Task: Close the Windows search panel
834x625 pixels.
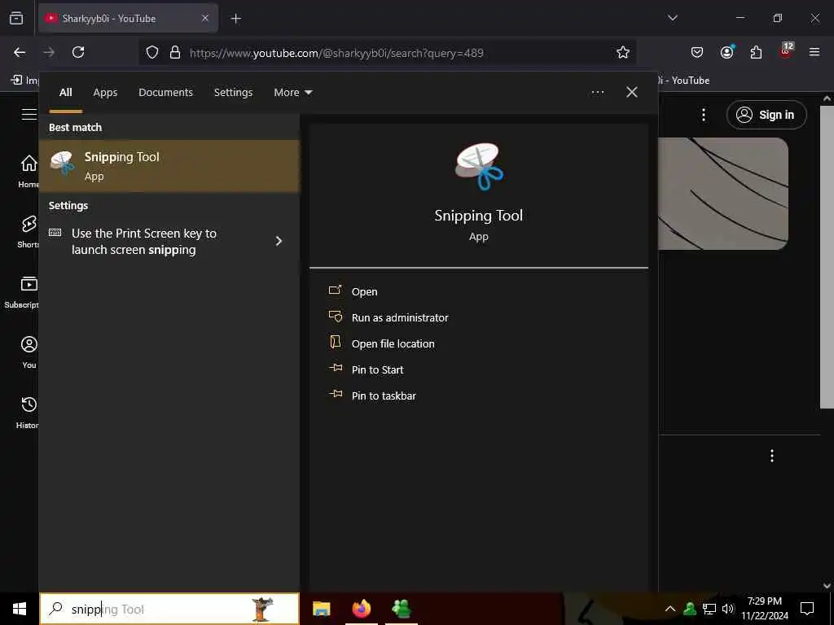Action: [x=632, y=93]
